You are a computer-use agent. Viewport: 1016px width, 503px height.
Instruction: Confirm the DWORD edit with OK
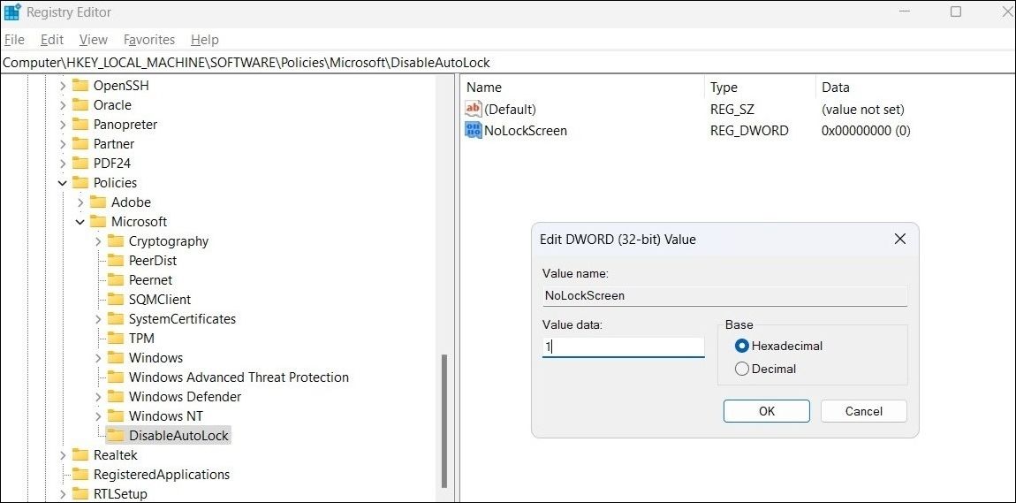click(767, 411)
